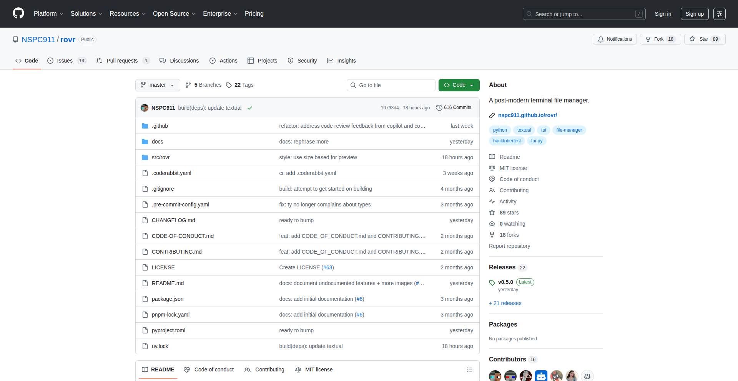Image resolution: width=738 pixels, height=381 pixels.
Task: Open the Pull requests tab
Action: [x=122, y=61]
